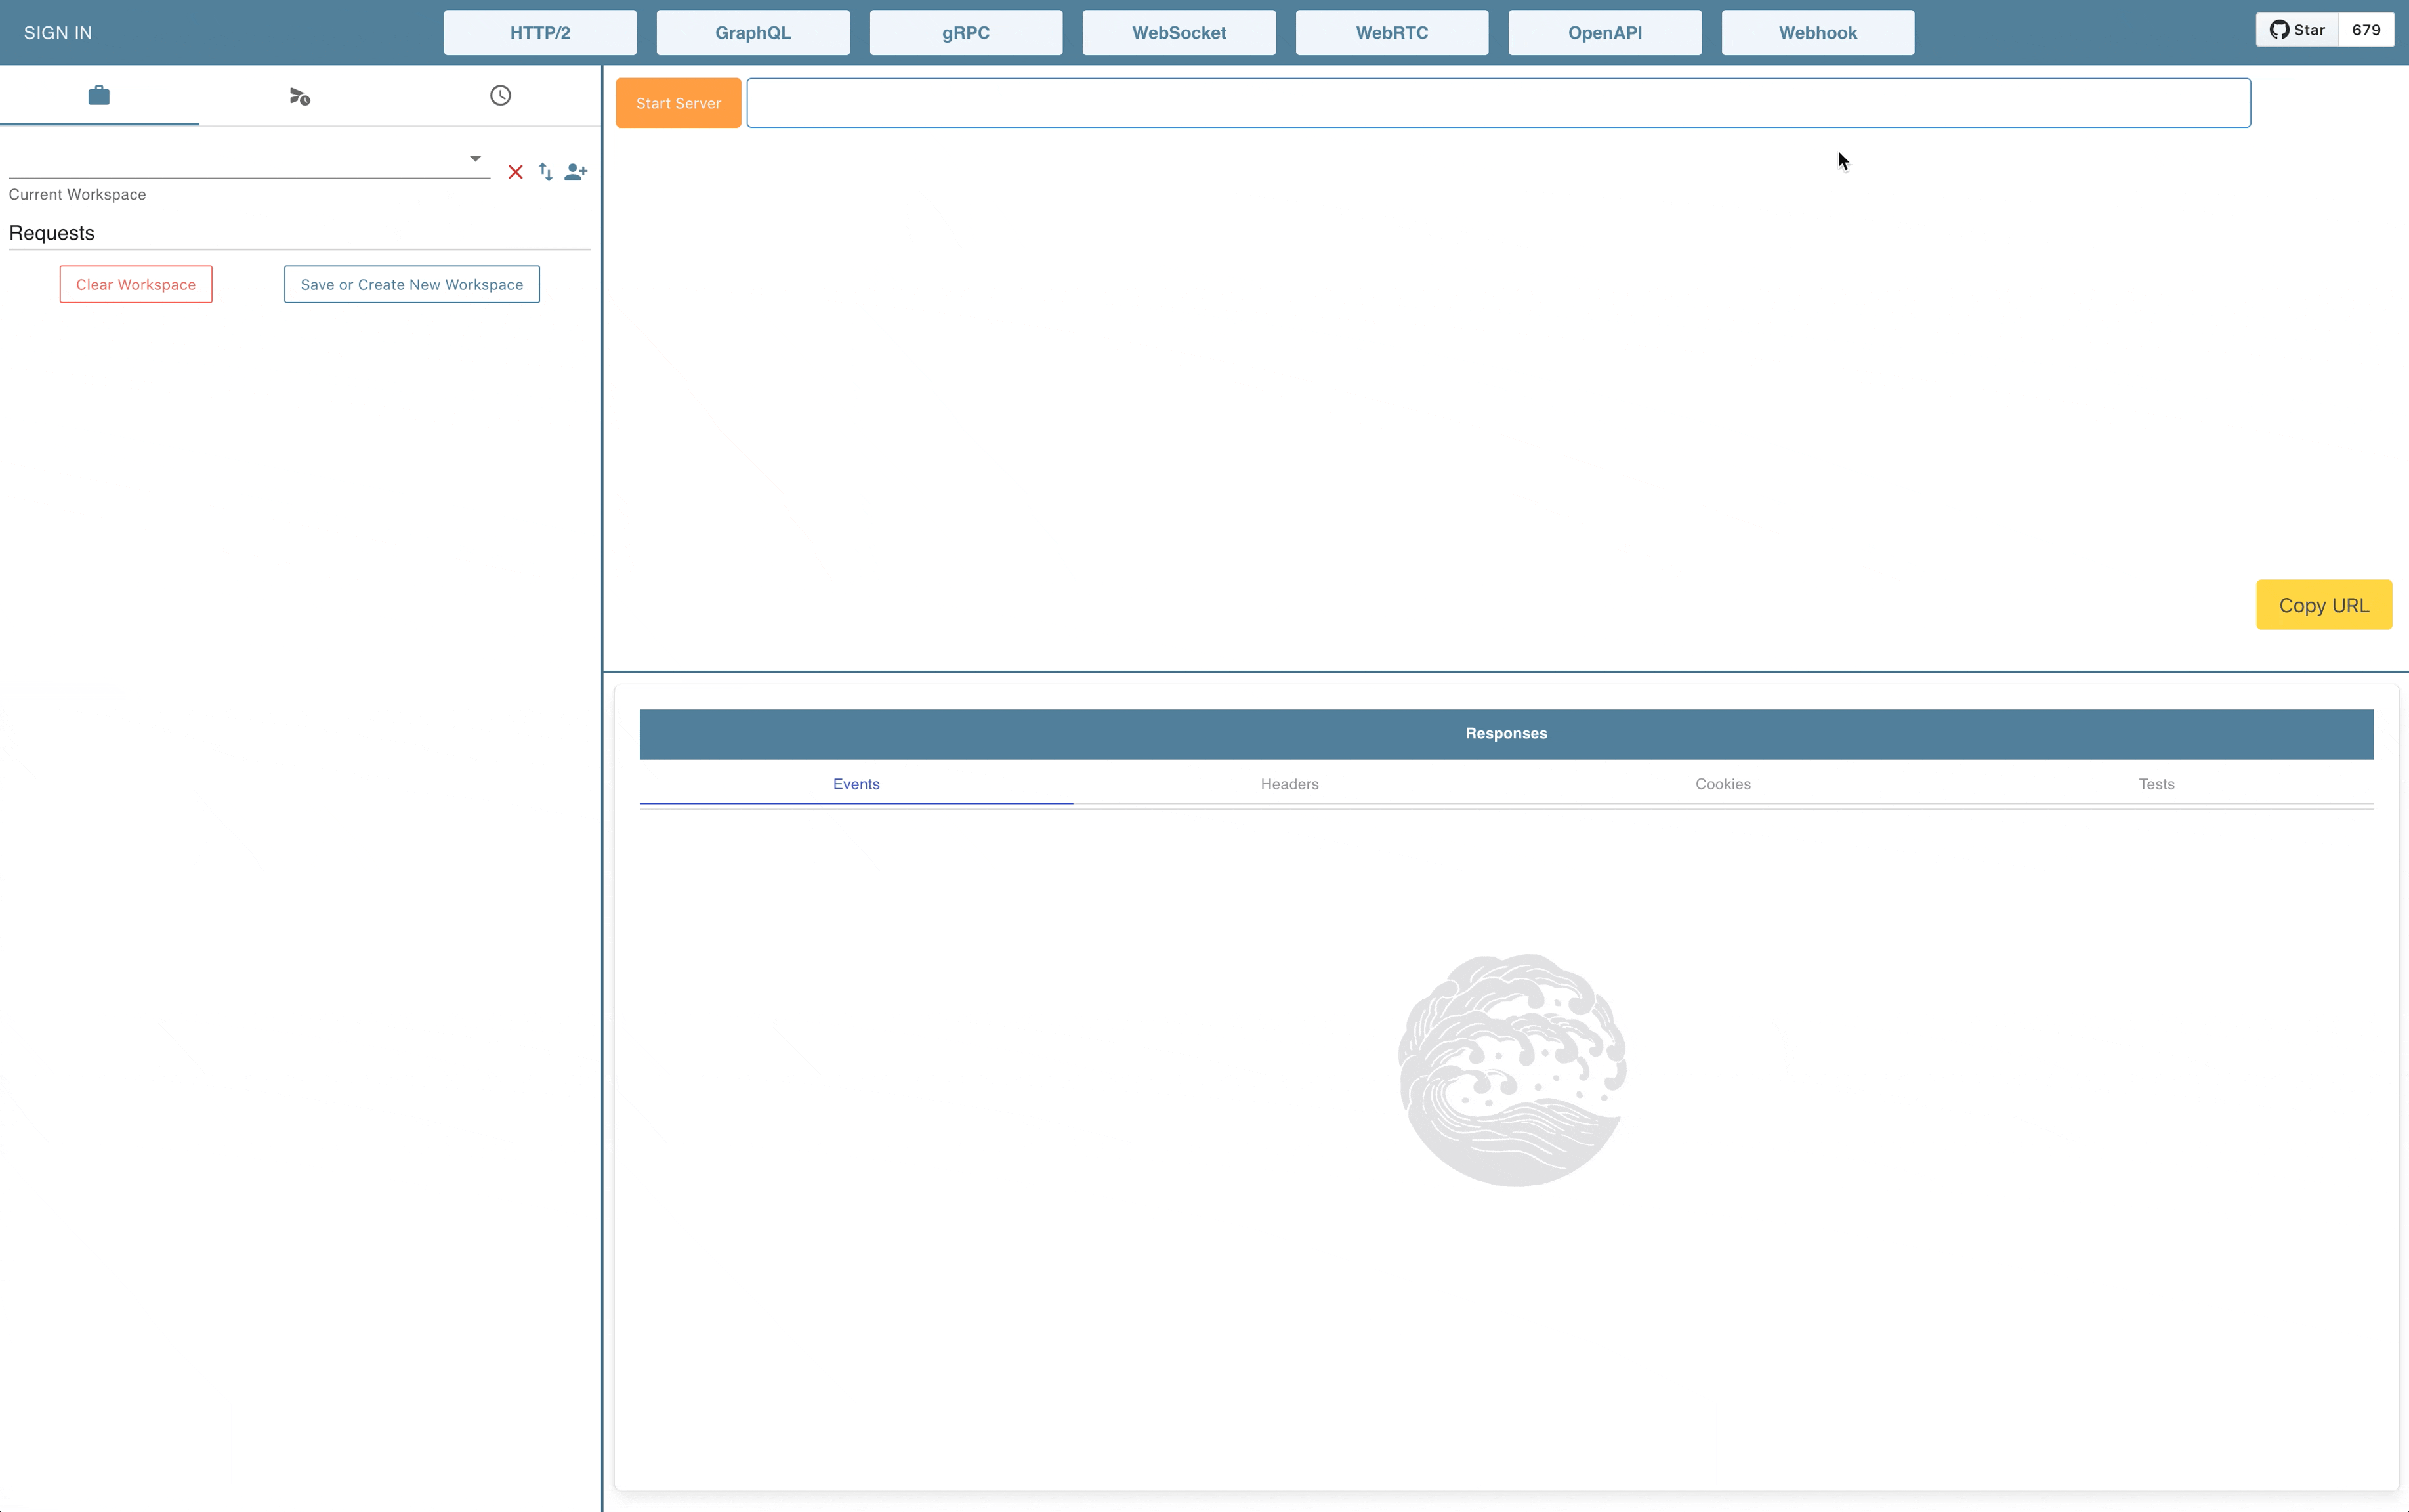Click the Requests heading text
2409x1512 pixels.
[52, 233]
